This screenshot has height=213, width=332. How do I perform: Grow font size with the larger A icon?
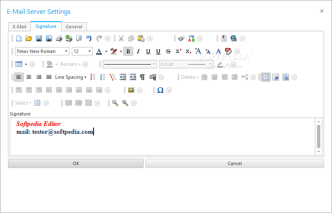(198, 51)
